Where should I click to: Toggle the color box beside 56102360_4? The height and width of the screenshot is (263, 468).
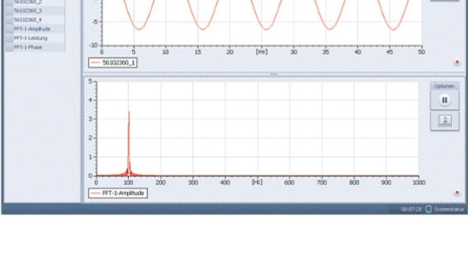[9, 20]
